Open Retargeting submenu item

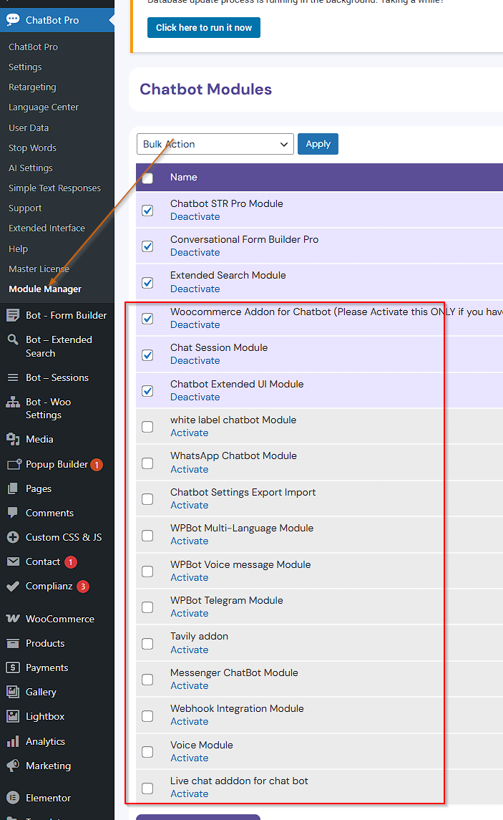click(x=32, y=87)
